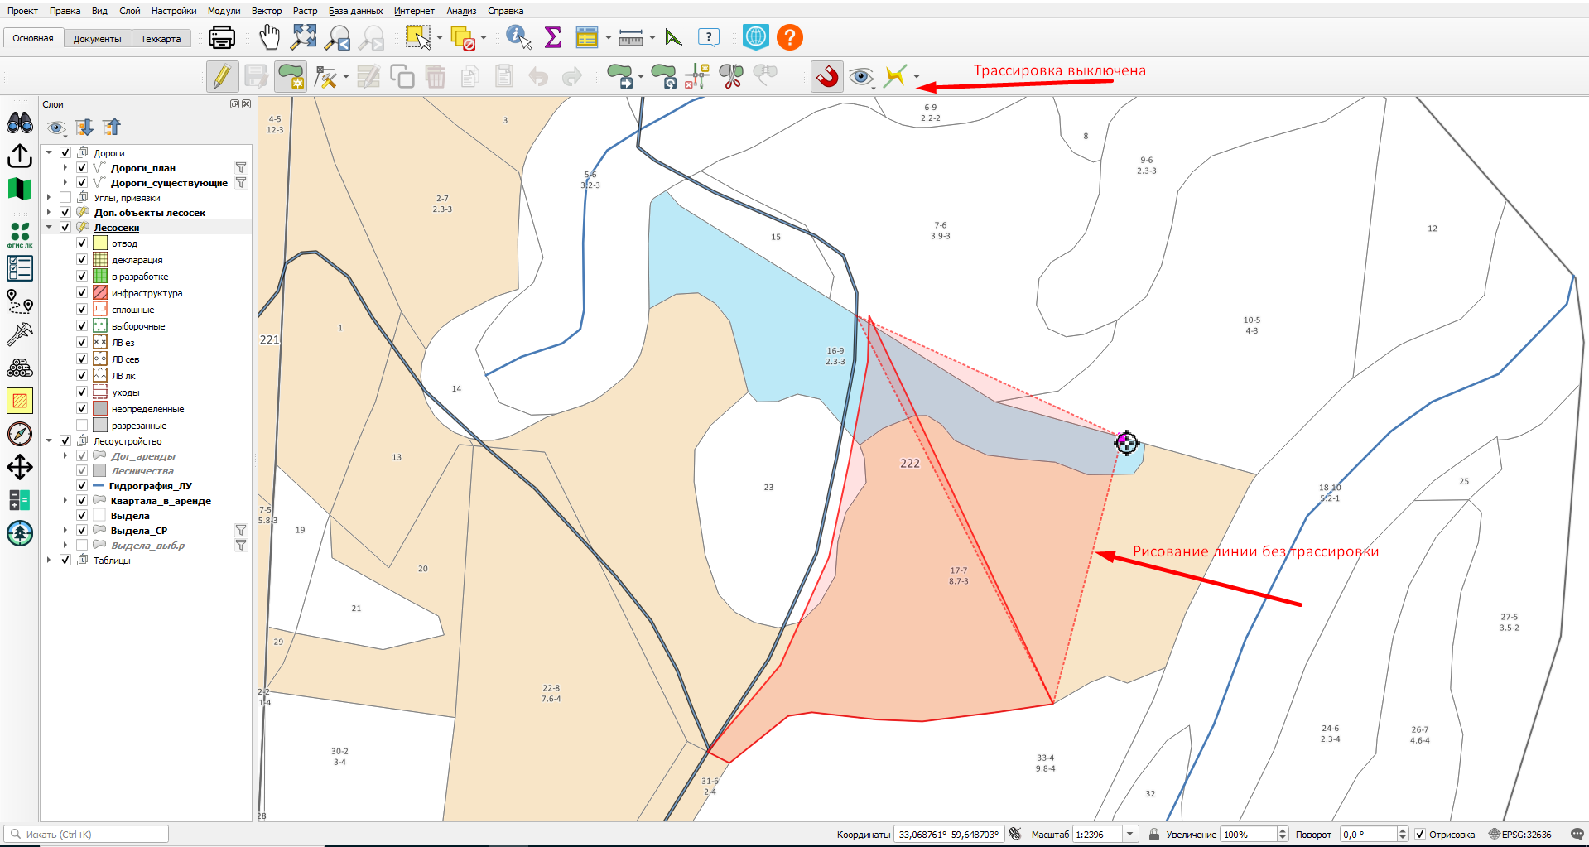
Task: Enable snapping with the magnet icon
Action: pyautogui.click(x=826, y=77)
